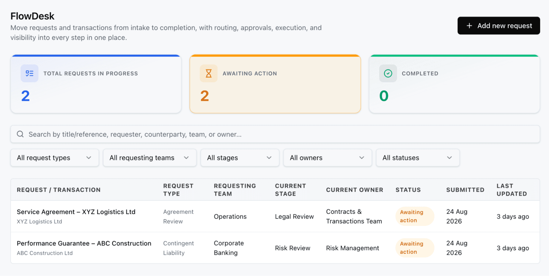This screenshot has width=549, height=276.
Task: Click Awaiting action badge for Service Agreement row
Action: (414, 216)
